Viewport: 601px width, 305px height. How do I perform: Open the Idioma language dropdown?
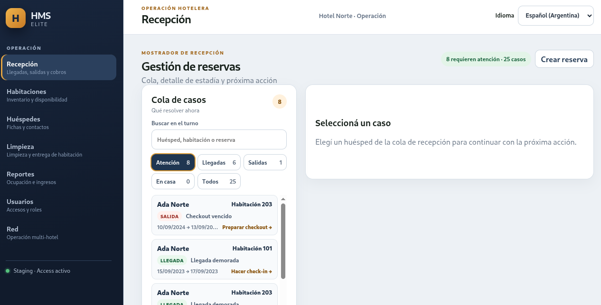(555, 16)
